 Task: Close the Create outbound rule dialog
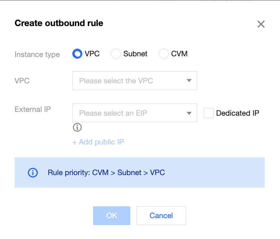point(261,24)
